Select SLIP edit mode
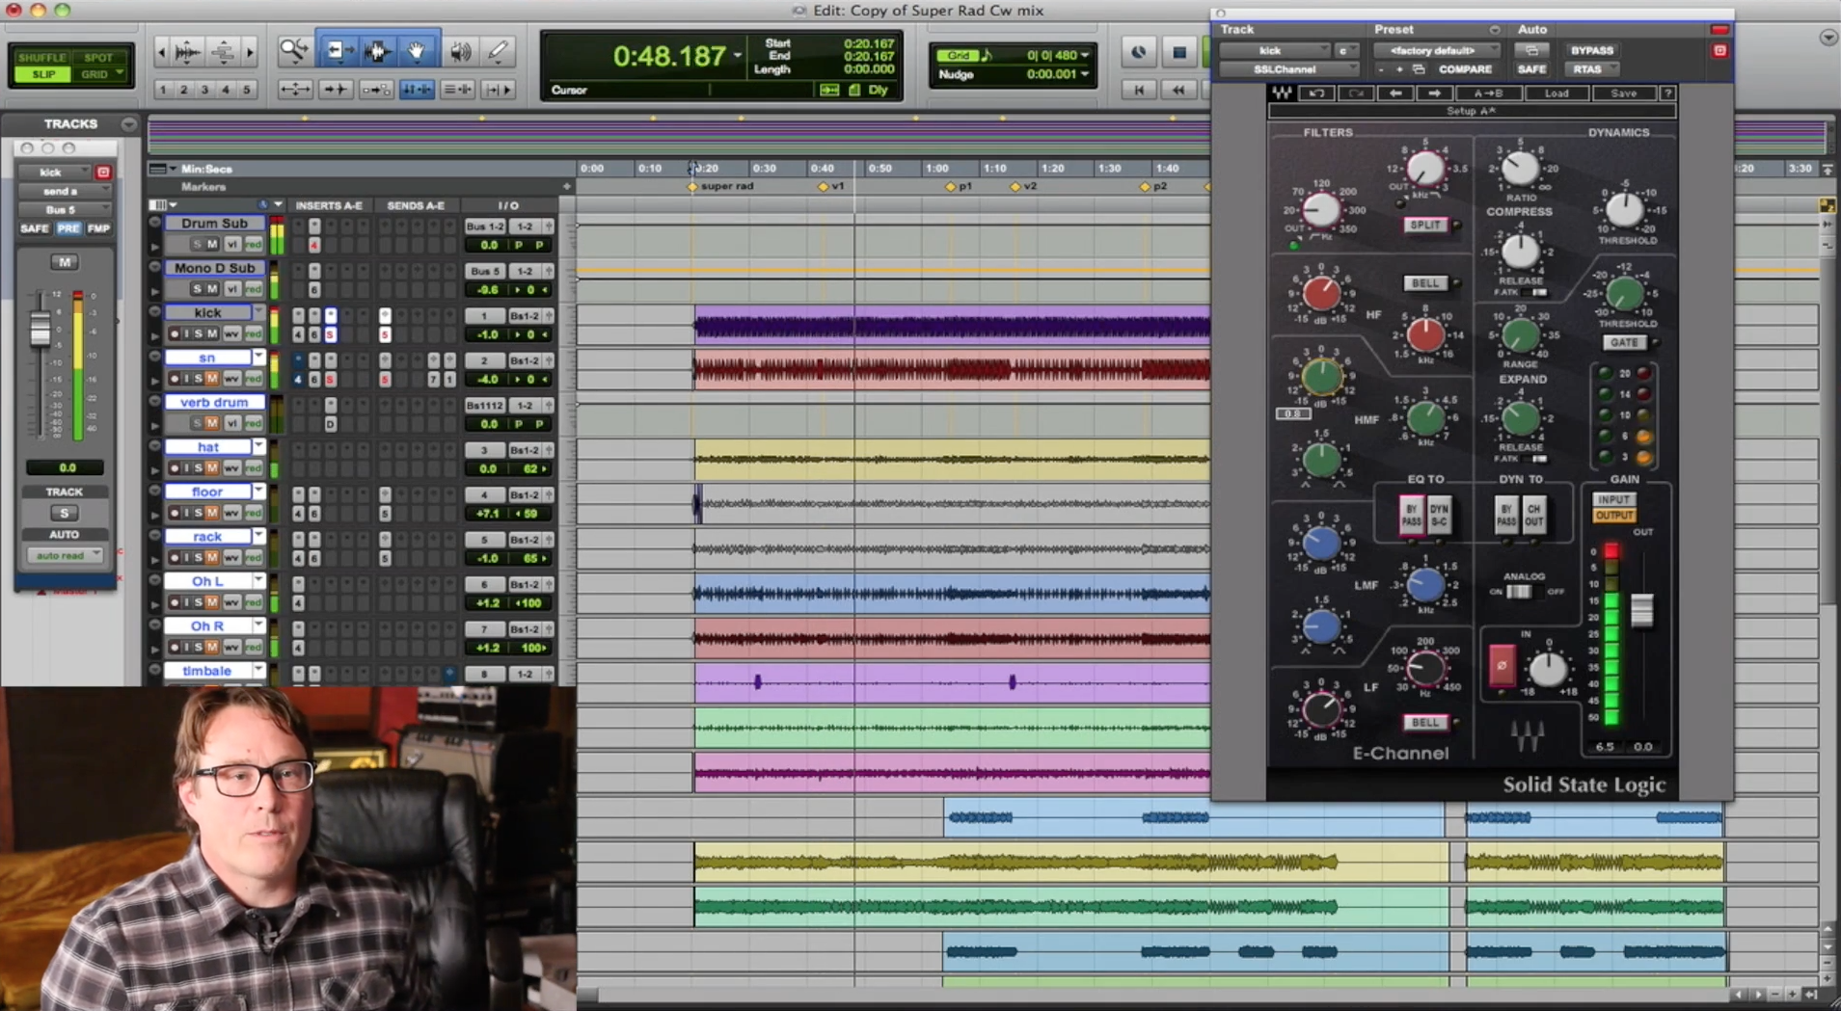The width and height of the screenshot is (1841, 1011). [43, 74]
